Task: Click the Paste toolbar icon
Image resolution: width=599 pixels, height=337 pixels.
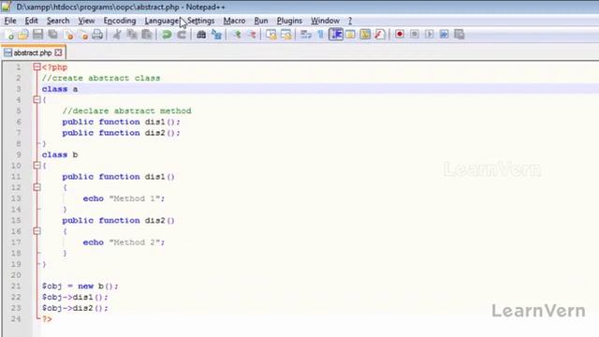Action: click(147, 35)
